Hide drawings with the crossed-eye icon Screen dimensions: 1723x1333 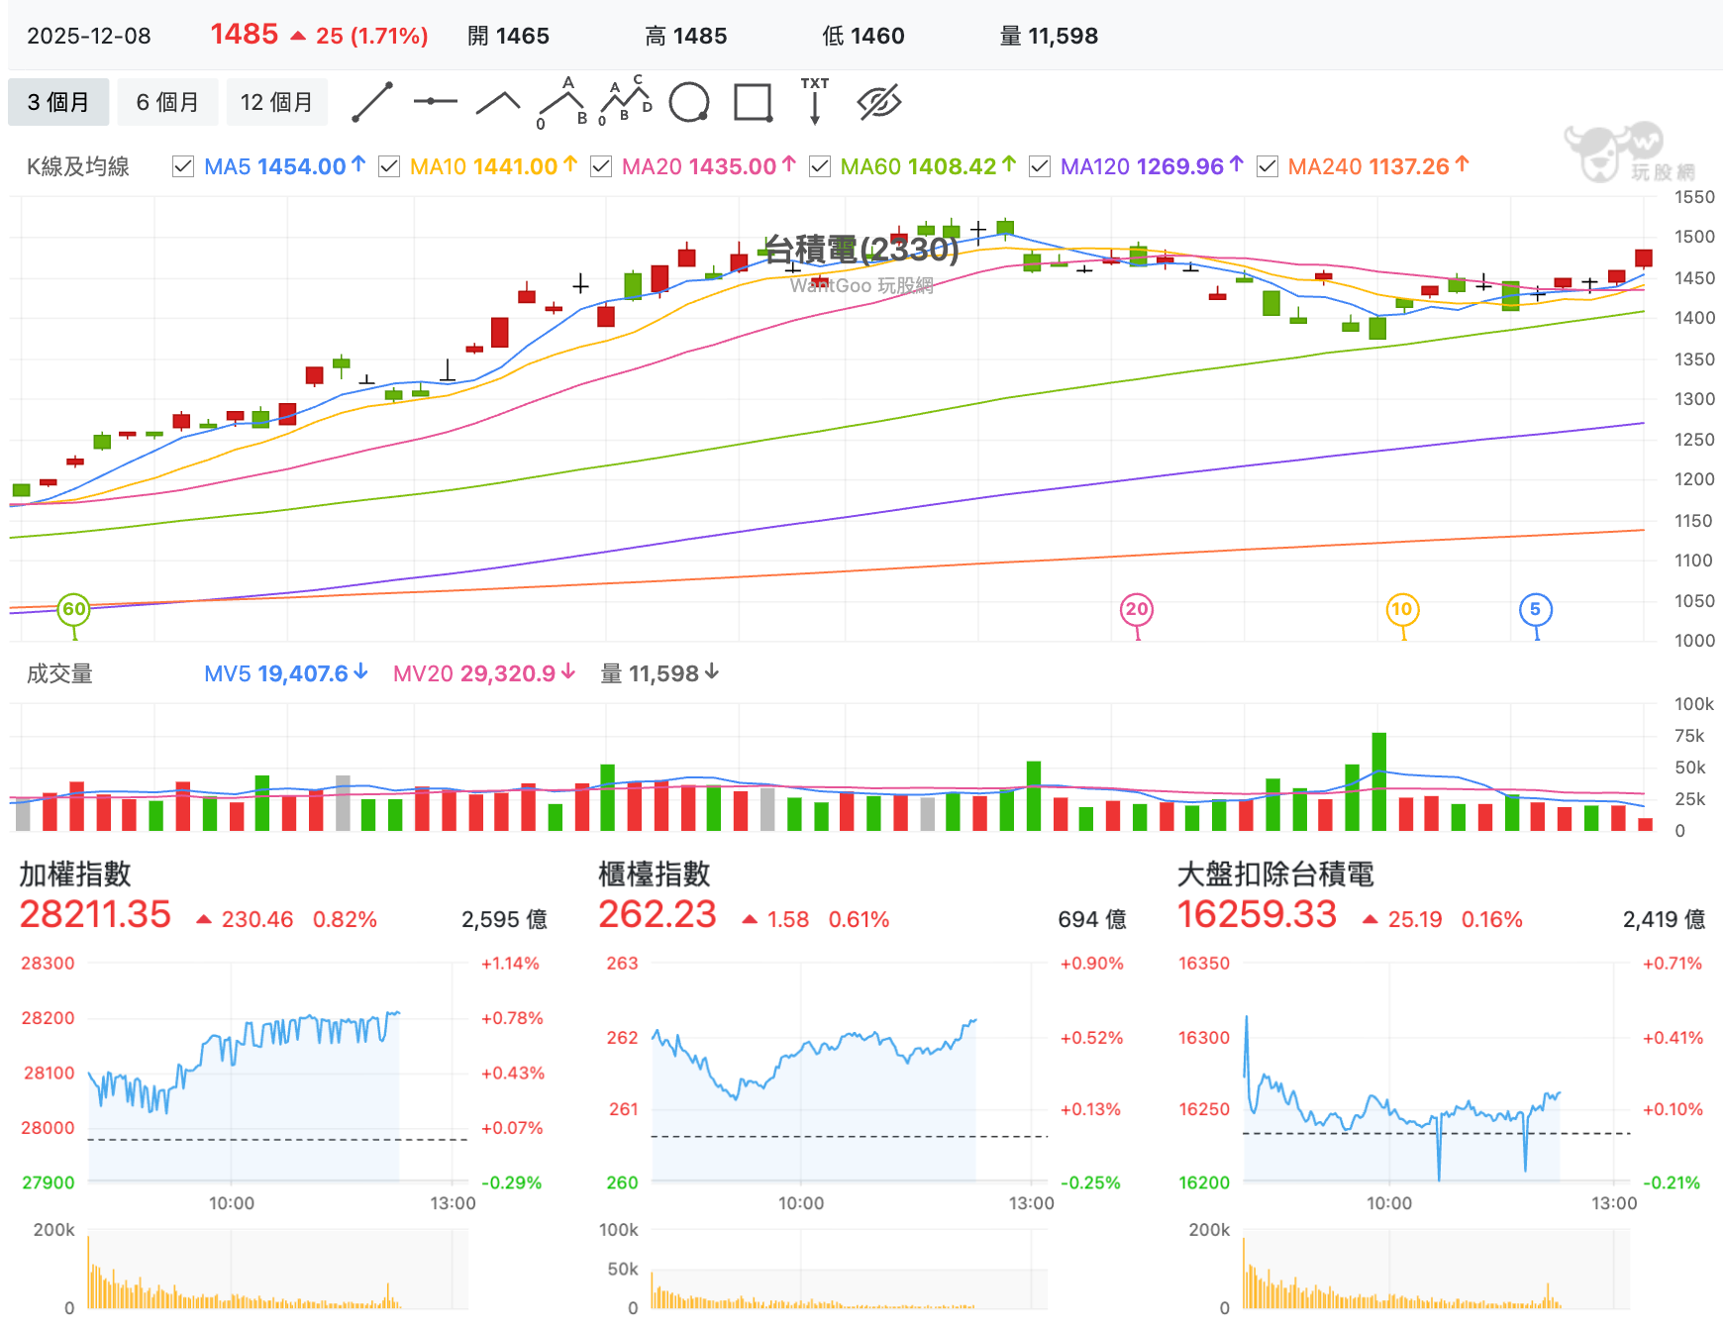coord(879,102)
